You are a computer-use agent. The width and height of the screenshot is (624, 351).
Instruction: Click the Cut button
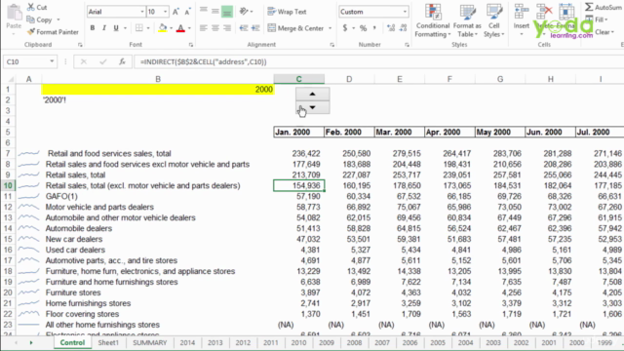(37, 7)
